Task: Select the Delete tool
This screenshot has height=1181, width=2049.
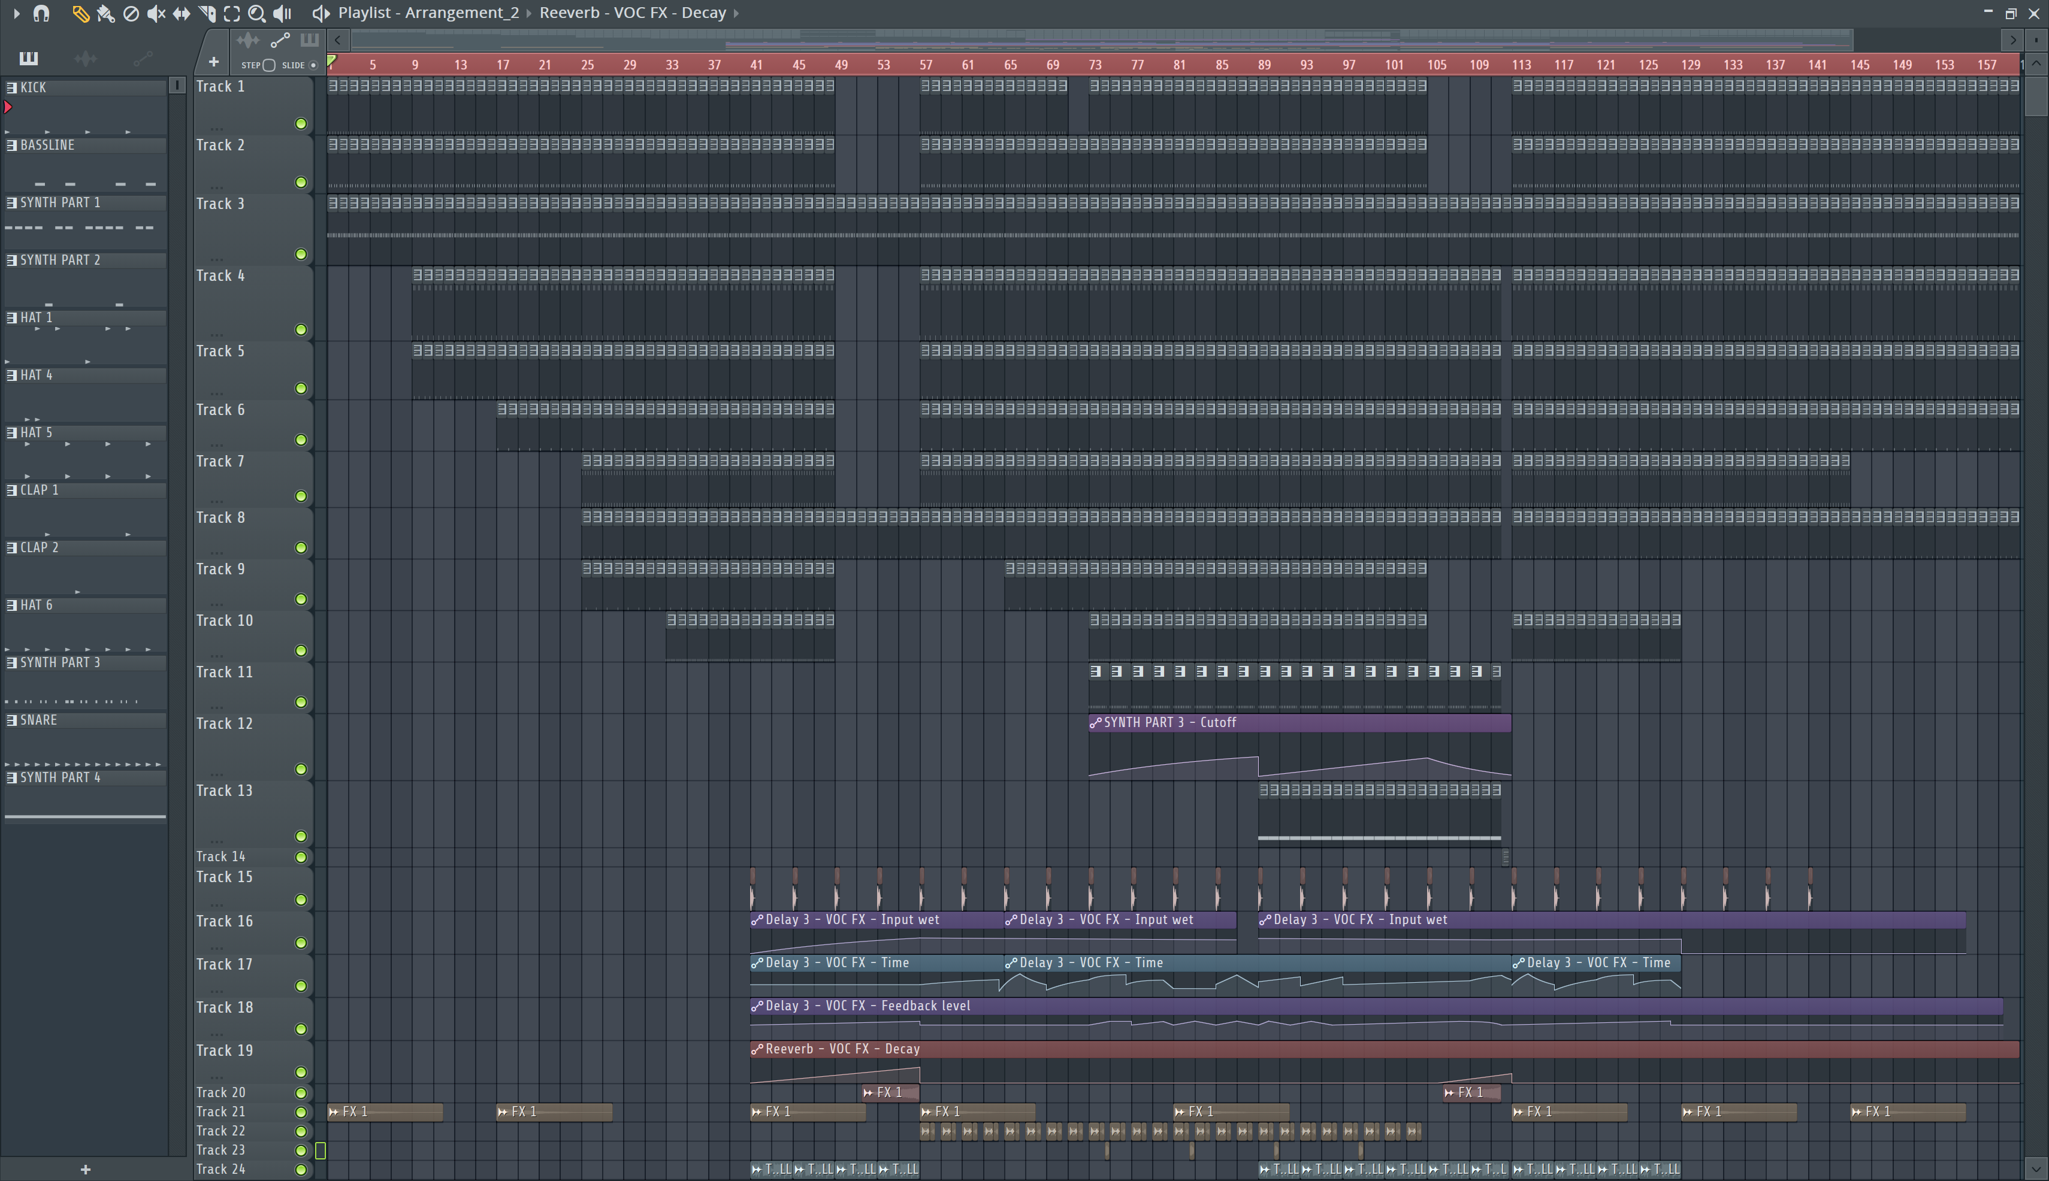Action: [x=131, y=13]
